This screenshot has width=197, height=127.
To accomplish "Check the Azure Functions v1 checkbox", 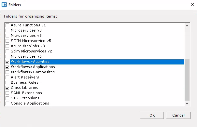I will pos(7,25).
